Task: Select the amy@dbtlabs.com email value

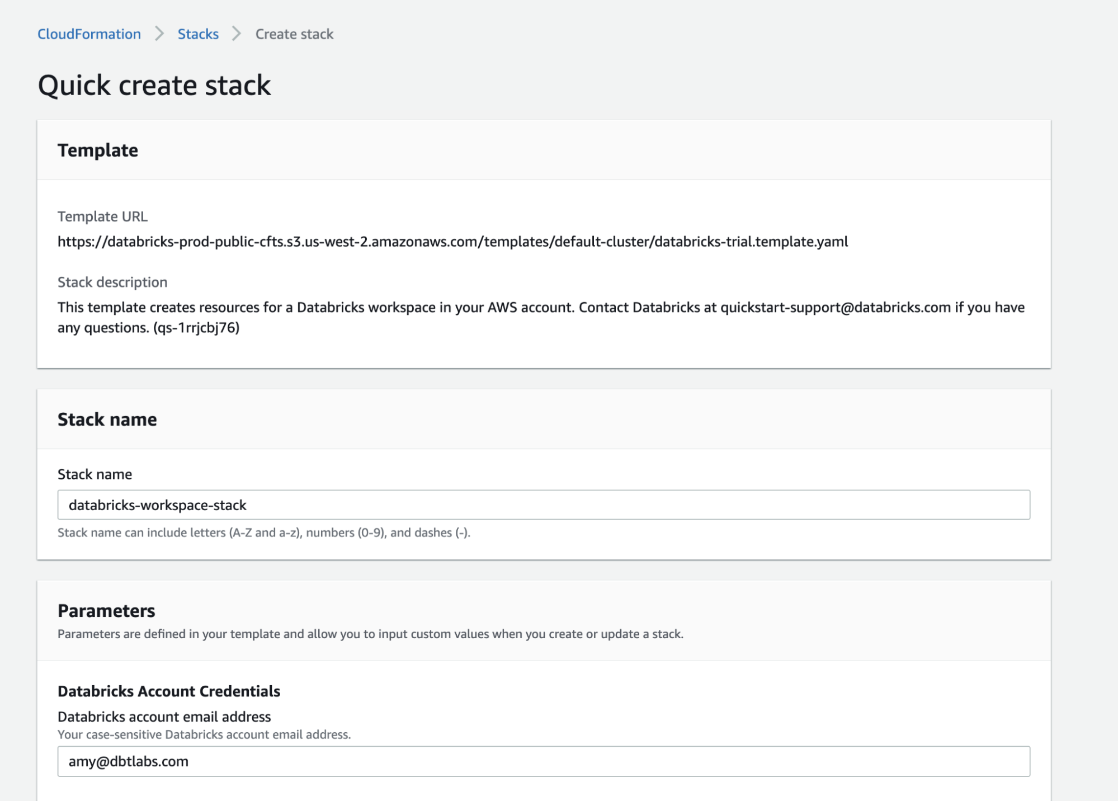Action: click(129, 761)
